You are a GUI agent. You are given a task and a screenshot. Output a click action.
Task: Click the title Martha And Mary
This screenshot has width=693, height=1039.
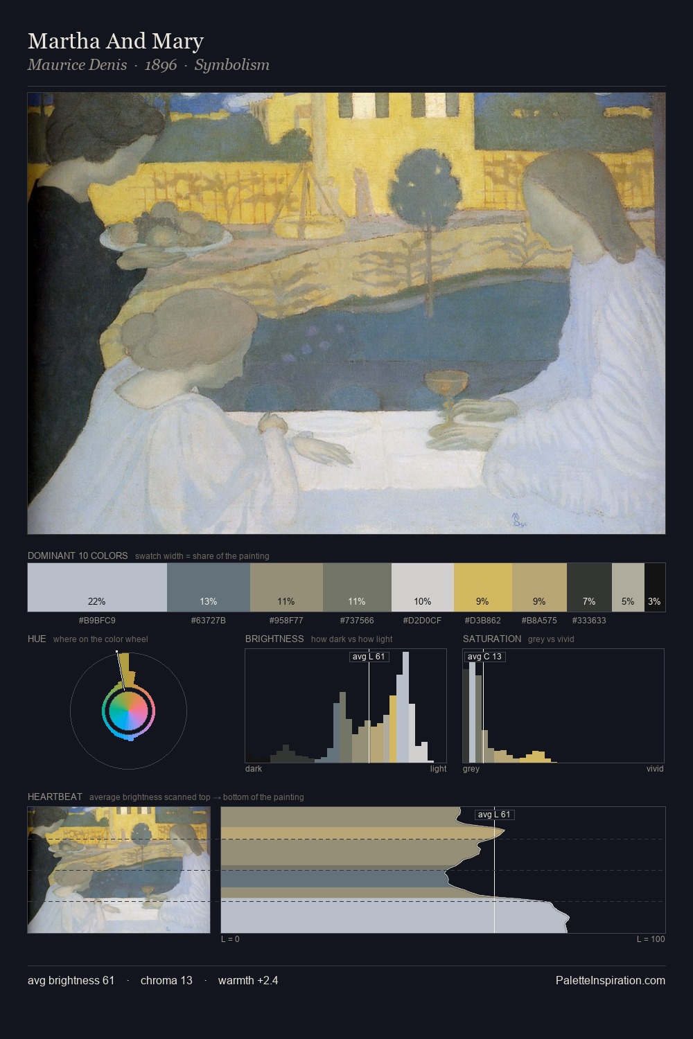pos(116,41)
